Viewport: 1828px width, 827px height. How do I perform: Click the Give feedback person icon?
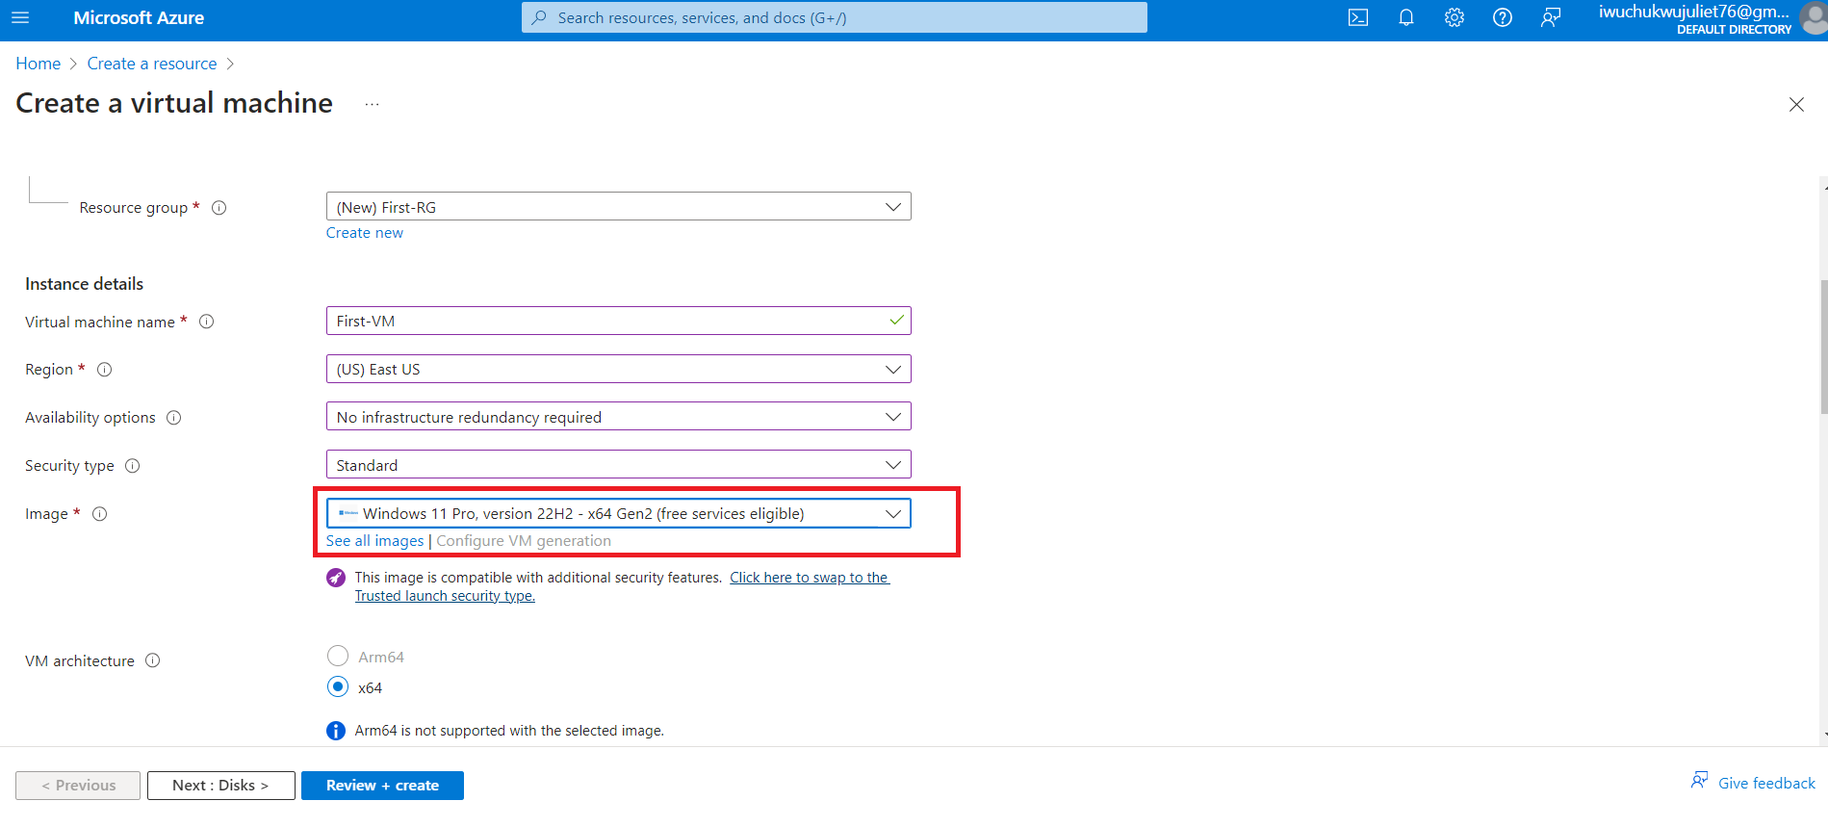click(1700, 781)
